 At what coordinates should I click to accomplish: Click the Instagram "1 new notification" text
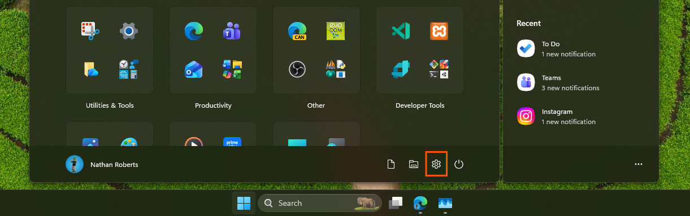point(569,122)
